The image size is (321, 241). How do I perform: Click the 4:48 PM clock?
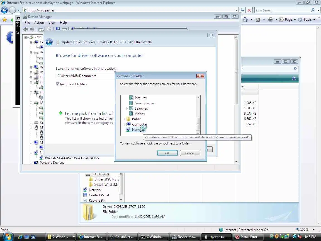(x=310, y=237)
